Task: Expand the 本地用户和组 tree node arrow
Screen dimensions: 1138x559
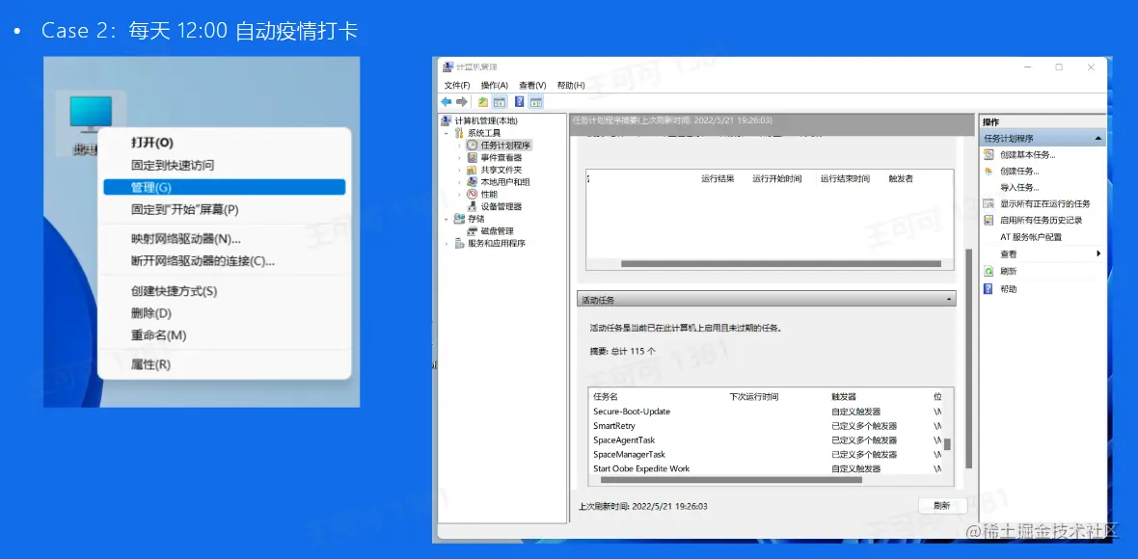Action: tap(459, 183)
